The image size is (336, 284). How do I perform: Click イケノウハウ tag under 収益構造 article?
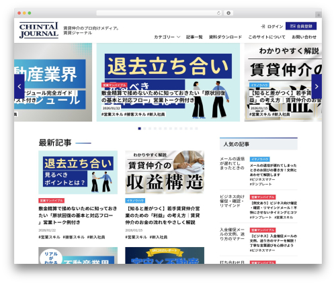click(x=135, y=201)
